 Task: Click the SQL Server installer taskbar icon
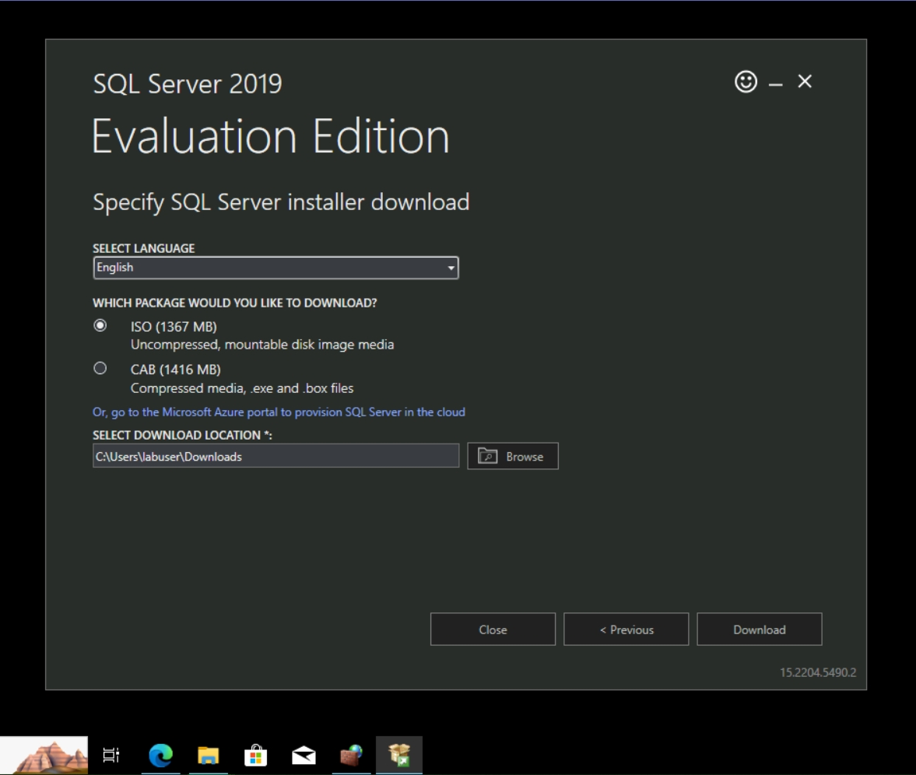(x=399, y=755)
